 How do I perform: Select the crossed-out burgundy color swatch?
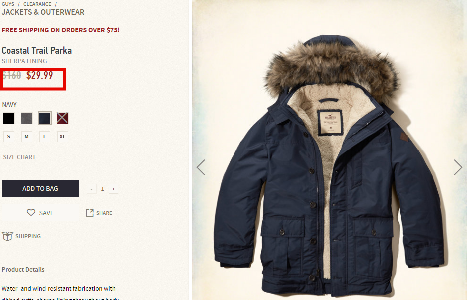pos(63,118)
